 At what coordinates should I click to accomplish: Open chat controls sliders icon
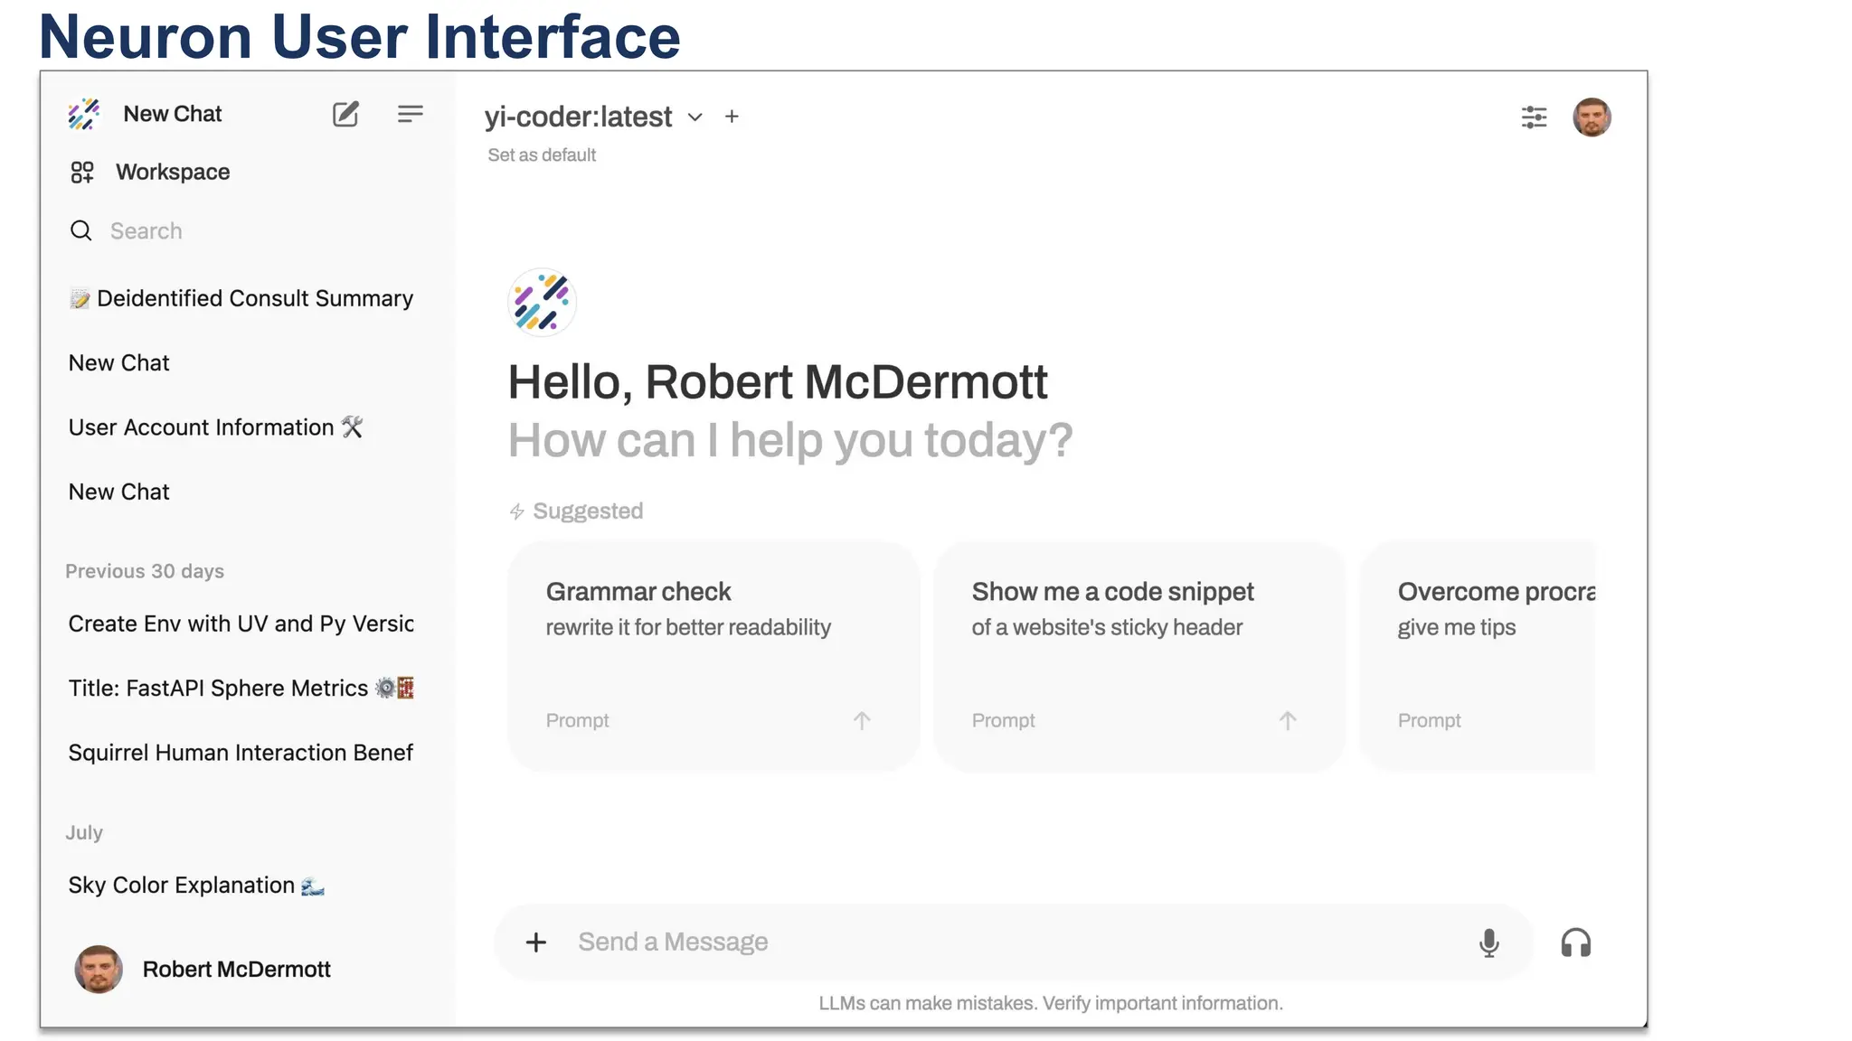click(1534, 117)
